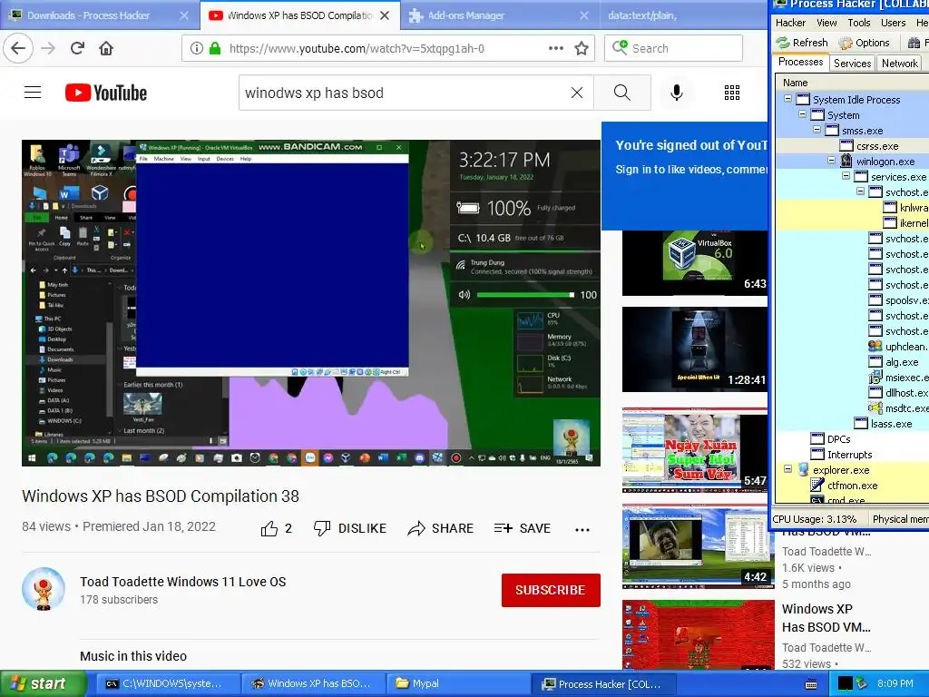Subscribe to Toad Toadette channel
The image size is (929, 697).
click(x=551, y=590)
